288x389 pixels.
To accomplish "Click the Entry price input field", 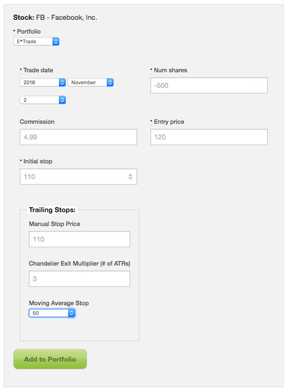I will coord(209,137).
